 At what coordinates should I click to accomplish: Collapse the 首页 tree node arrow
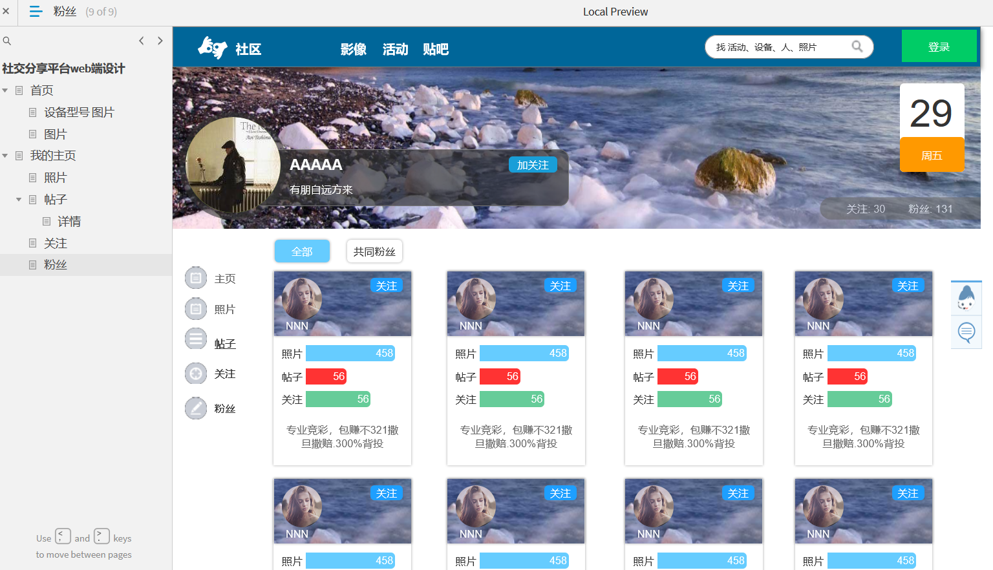(x=5, y=90)
